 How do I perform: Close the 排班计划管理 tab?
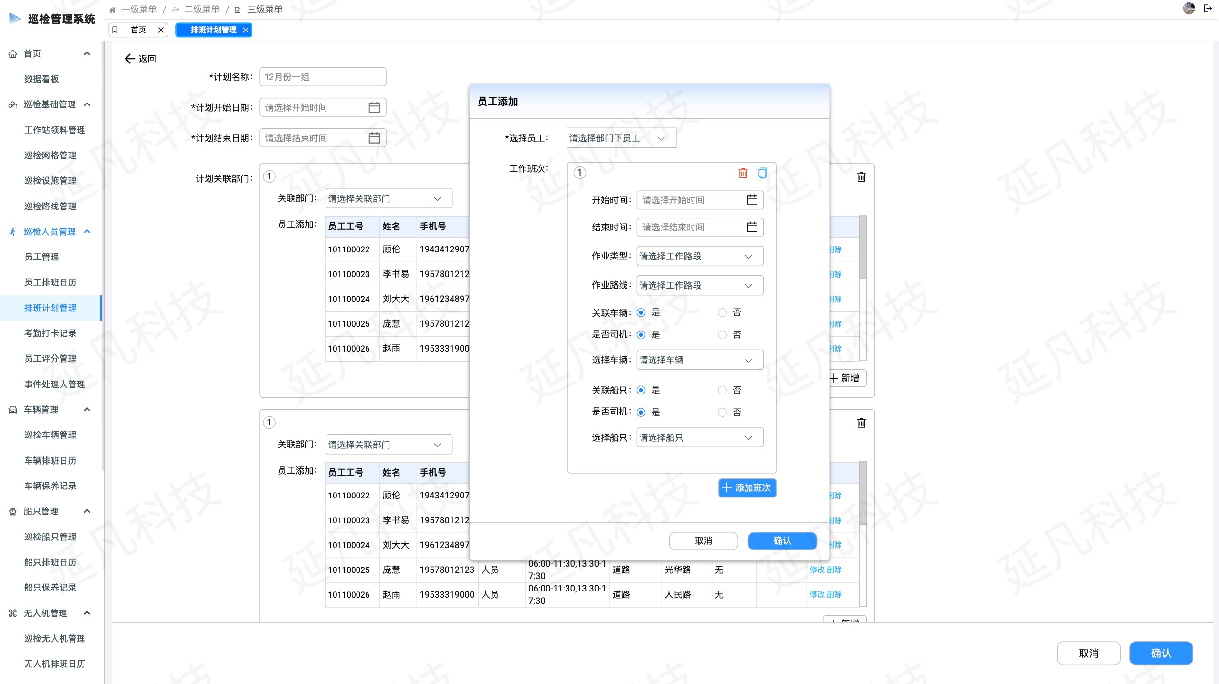pyautogui.click(x=245, y=30)
